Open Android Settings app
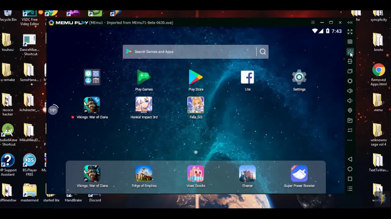The image size is (391, 219). coord(299,80)
